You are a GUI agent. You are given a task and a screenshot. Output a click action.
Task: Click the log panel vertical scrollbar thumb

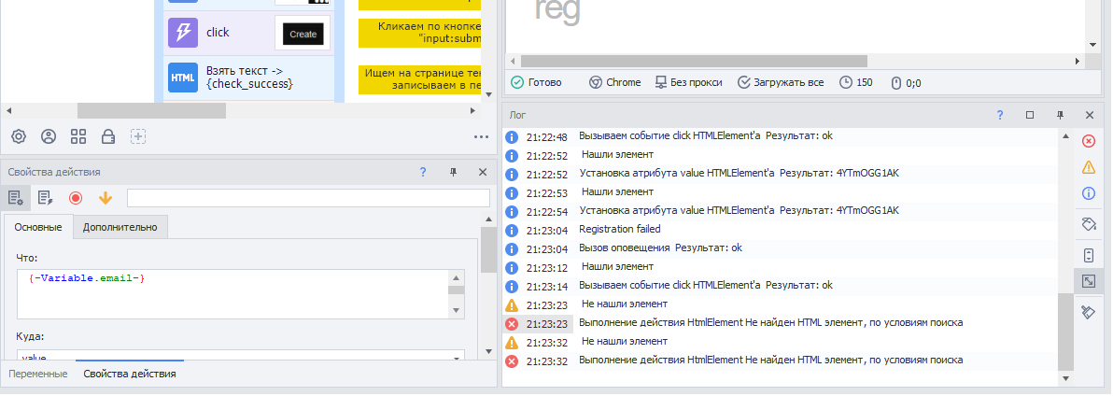[1065, 331]
